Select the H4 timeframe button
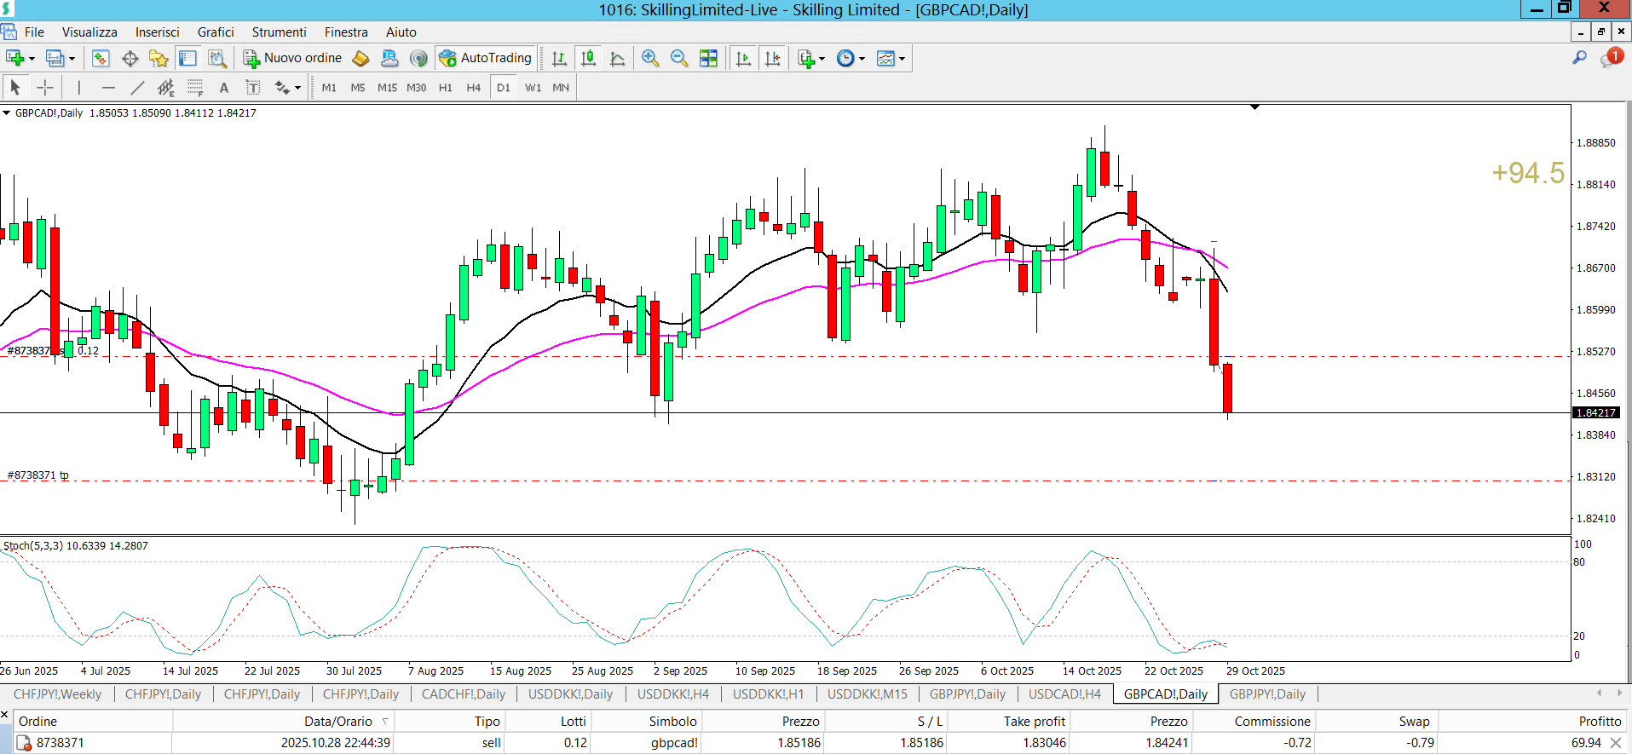The image size is (1632, 754). [473, 87]
